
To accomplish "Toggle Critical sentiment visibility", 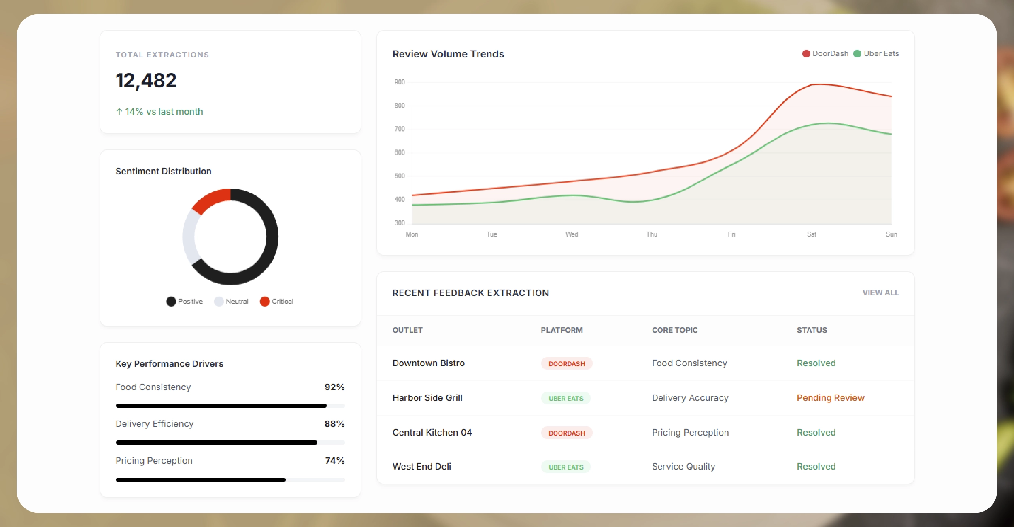I will tap(277, 301).
